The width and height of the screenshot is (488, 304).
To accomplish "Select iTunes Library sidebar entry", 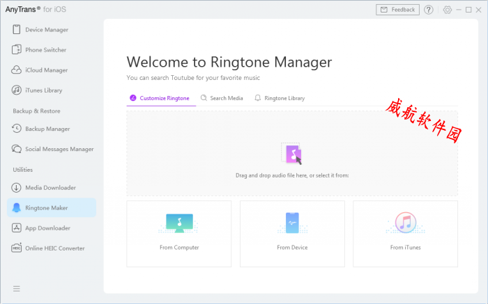I will [52, 90].
